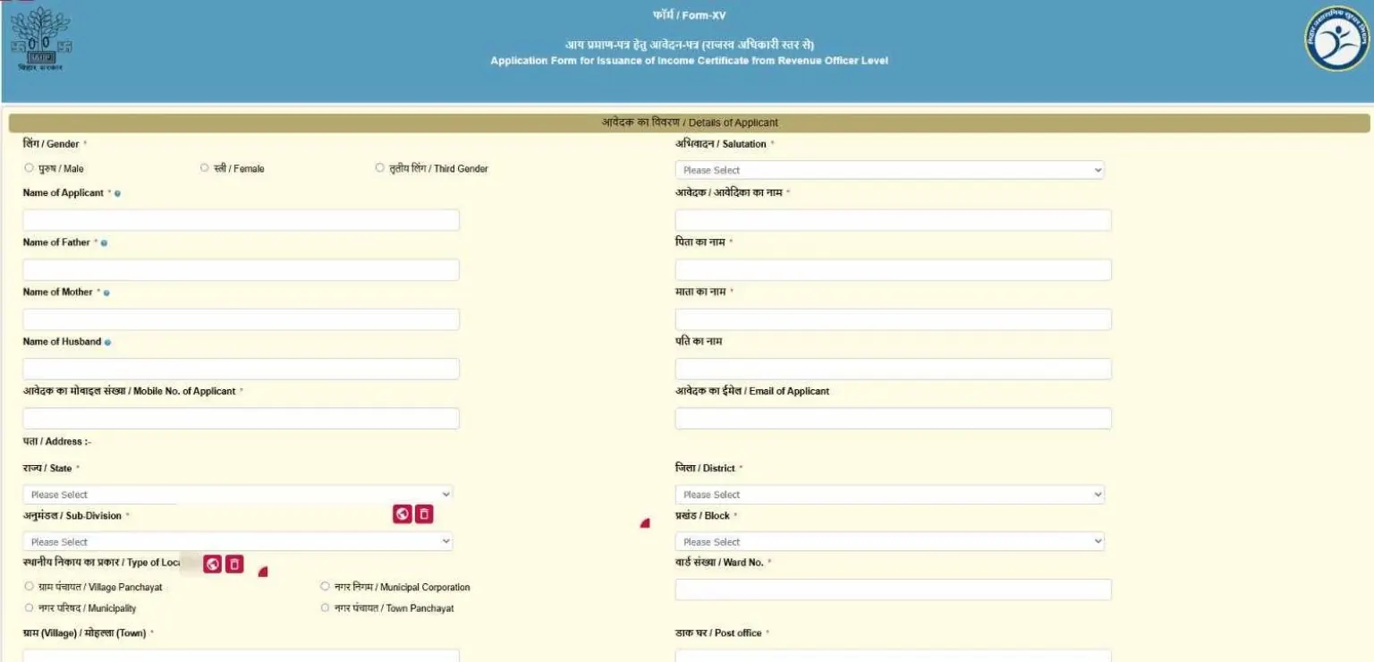
Task: Click the Bihar government tree logo
Action: [x=40, y=39]
